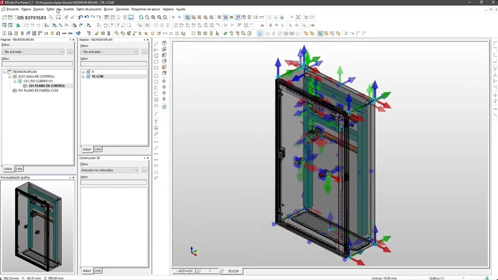The image size is (498, 280).
Task: Select 'C01 PLANO DE CONTROL' page
Action: (x=47, y=86)
